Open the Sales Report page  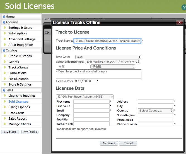18,119
